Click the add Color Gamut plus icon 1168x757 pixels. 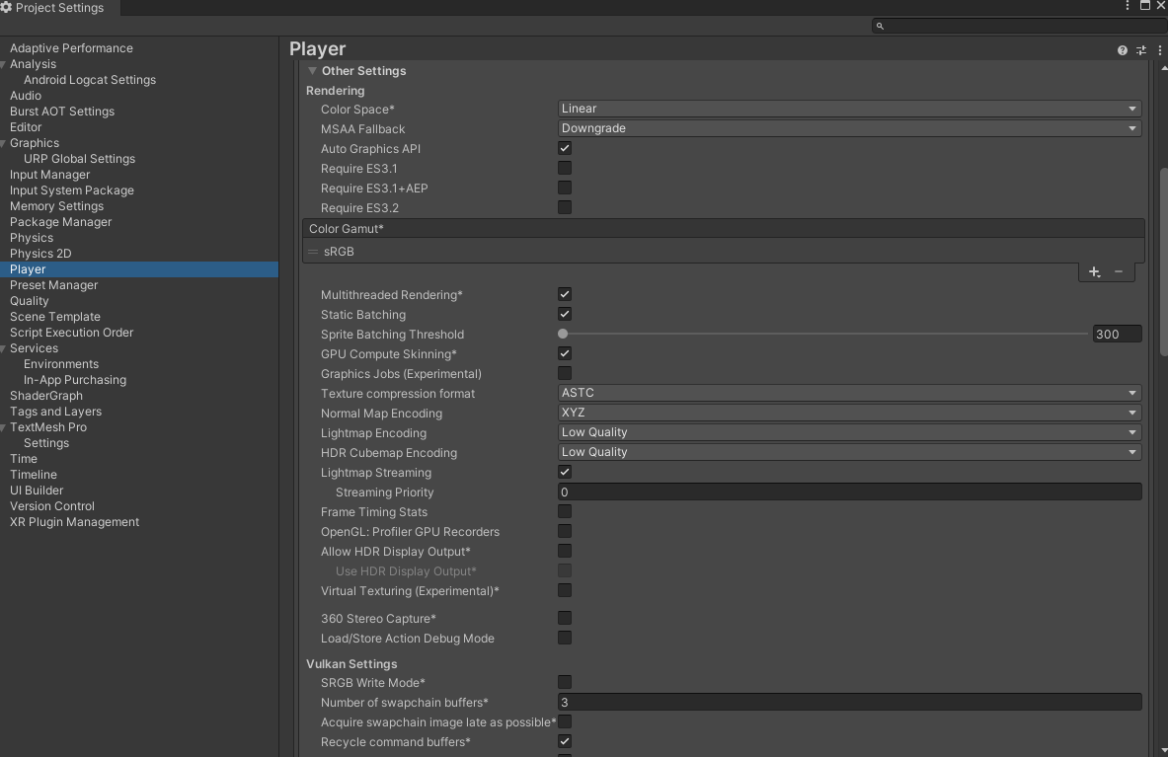click(x=1094, y=271)
